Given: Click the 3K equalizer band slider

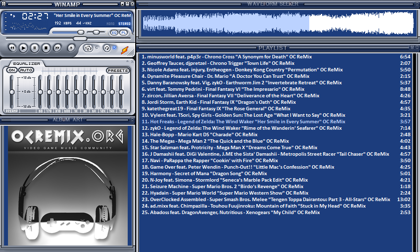Looking at the screenshot, I should [85, 92].
